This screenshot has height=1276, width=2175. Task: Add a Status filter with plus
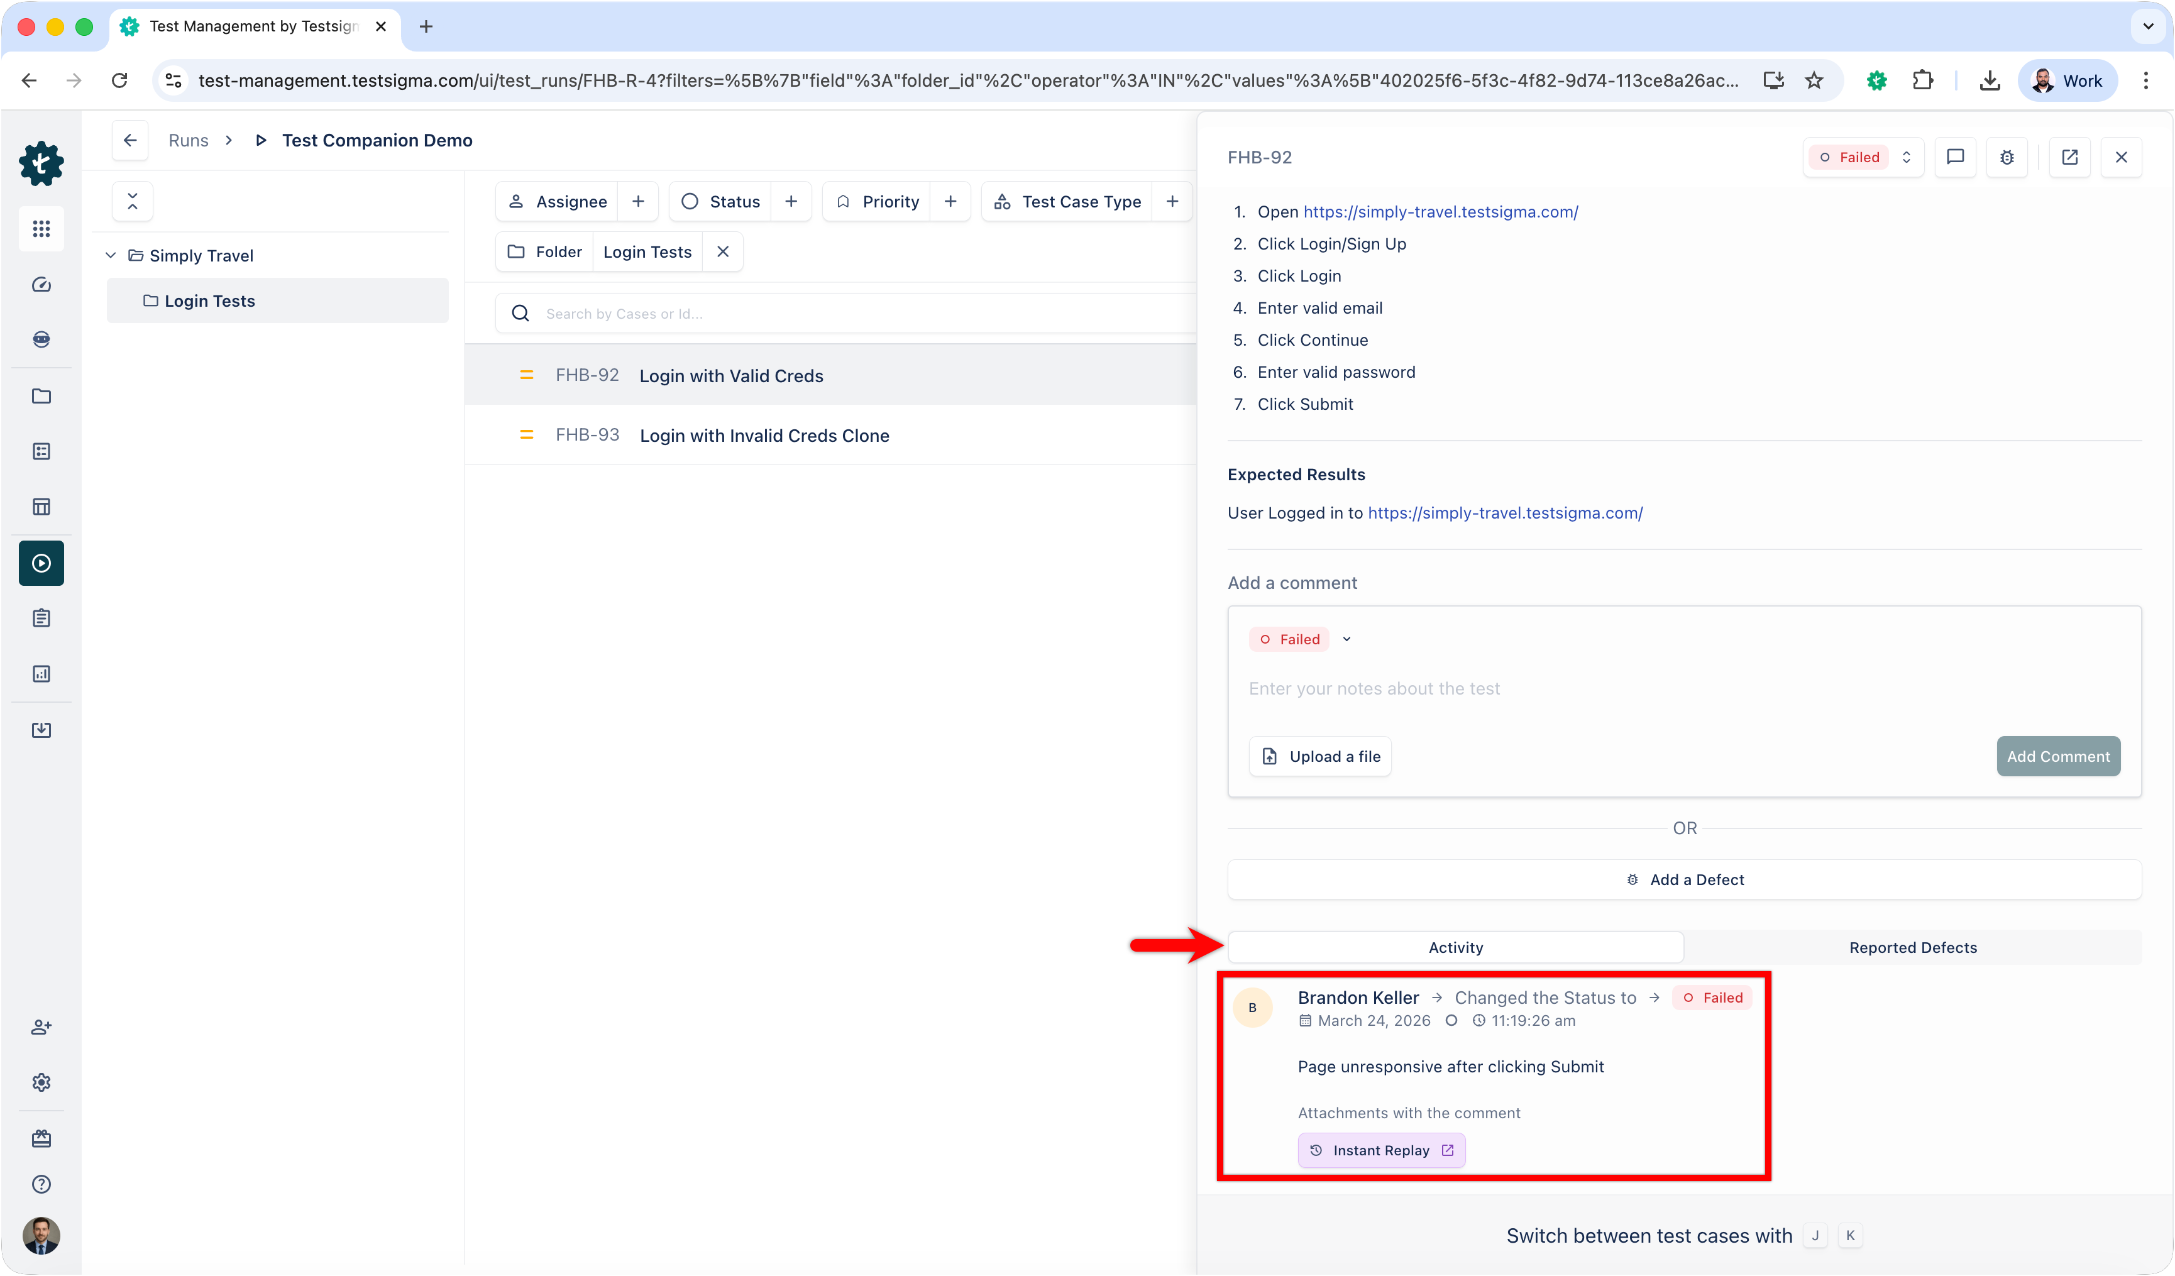791,201
